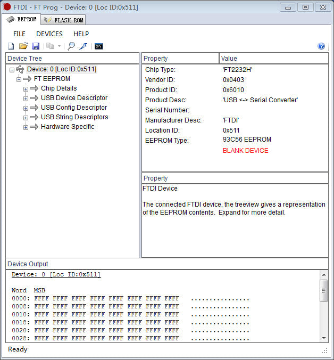Click the window resize grip in status bar
334x360 pixels.
coord(324,350)
